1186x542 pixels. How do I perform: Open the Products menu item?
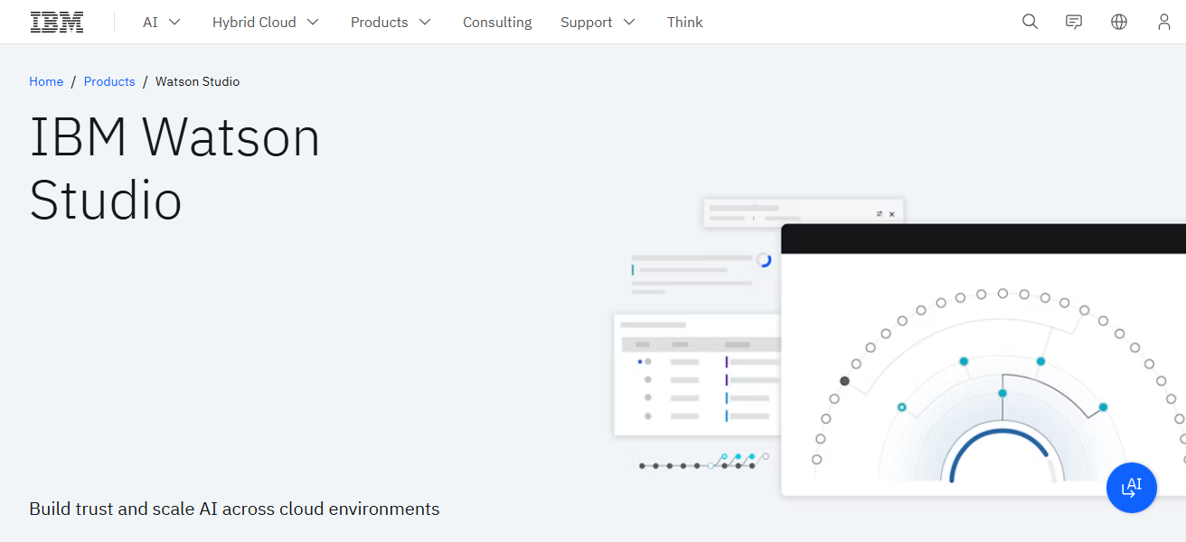click(380, 22)
